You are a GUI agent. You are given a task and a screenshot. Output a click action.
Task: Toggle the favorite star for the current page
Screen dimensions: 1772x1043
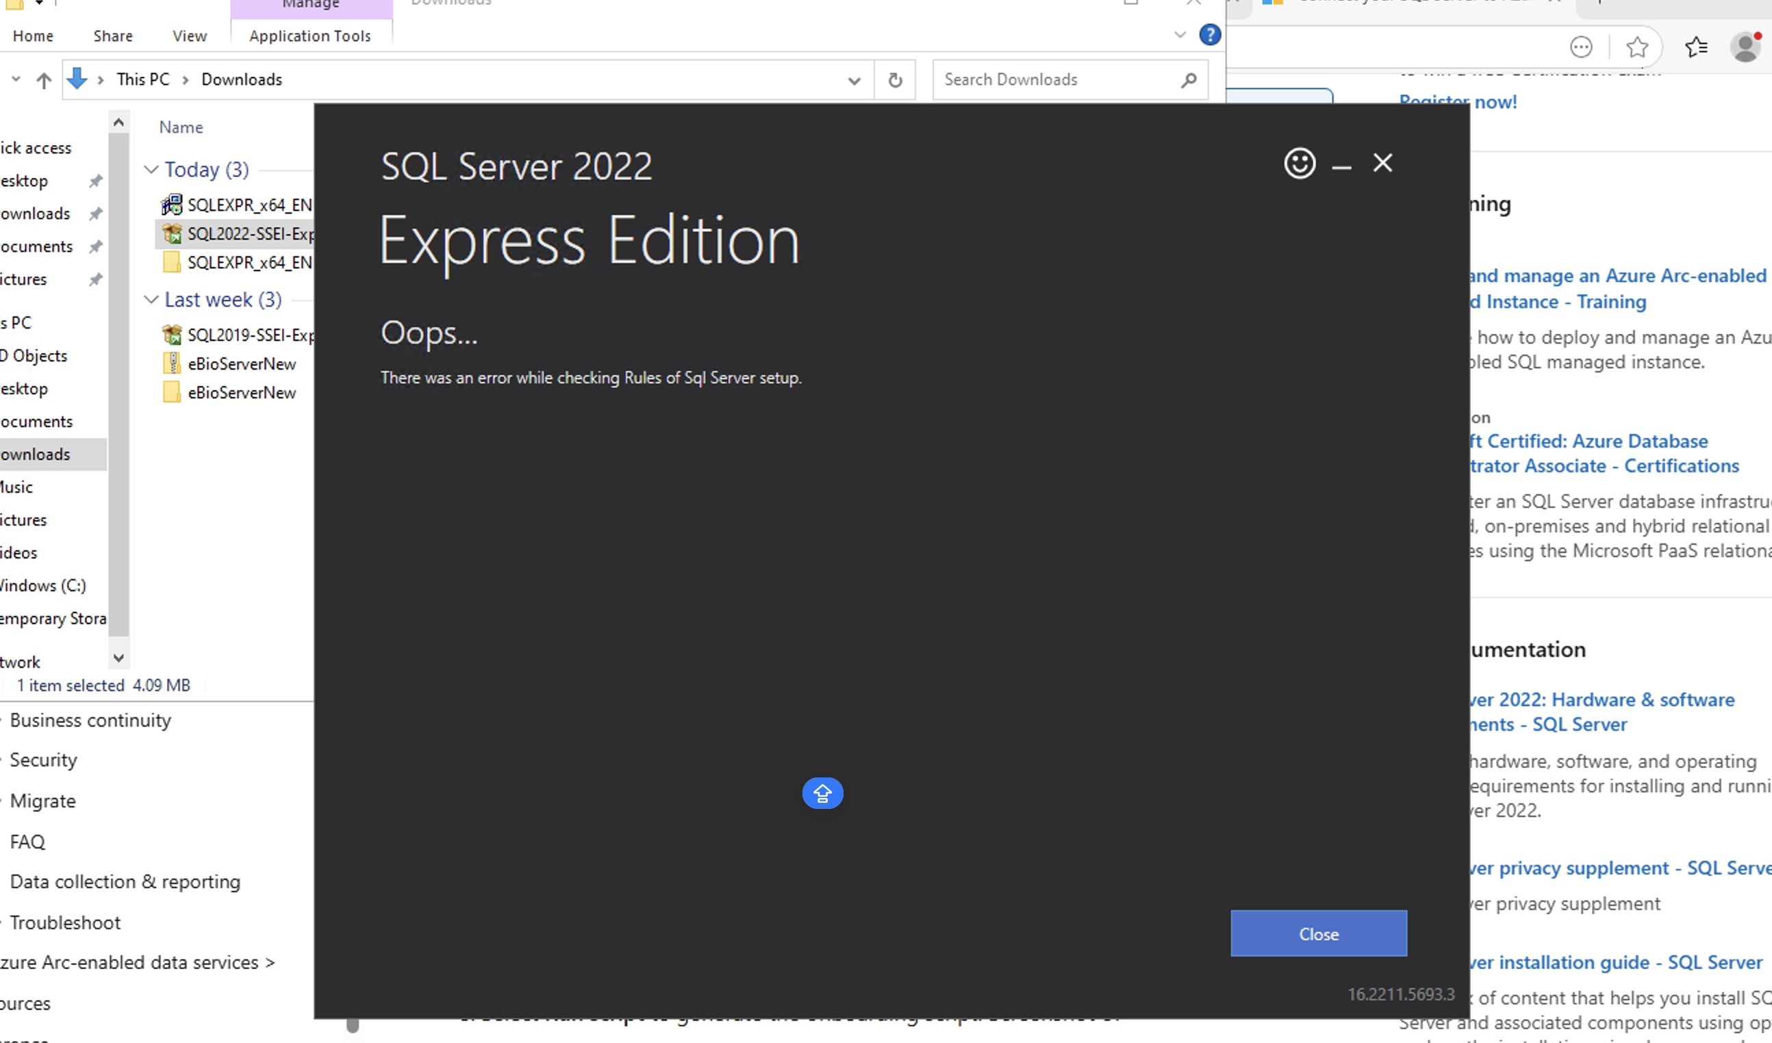1638,47
